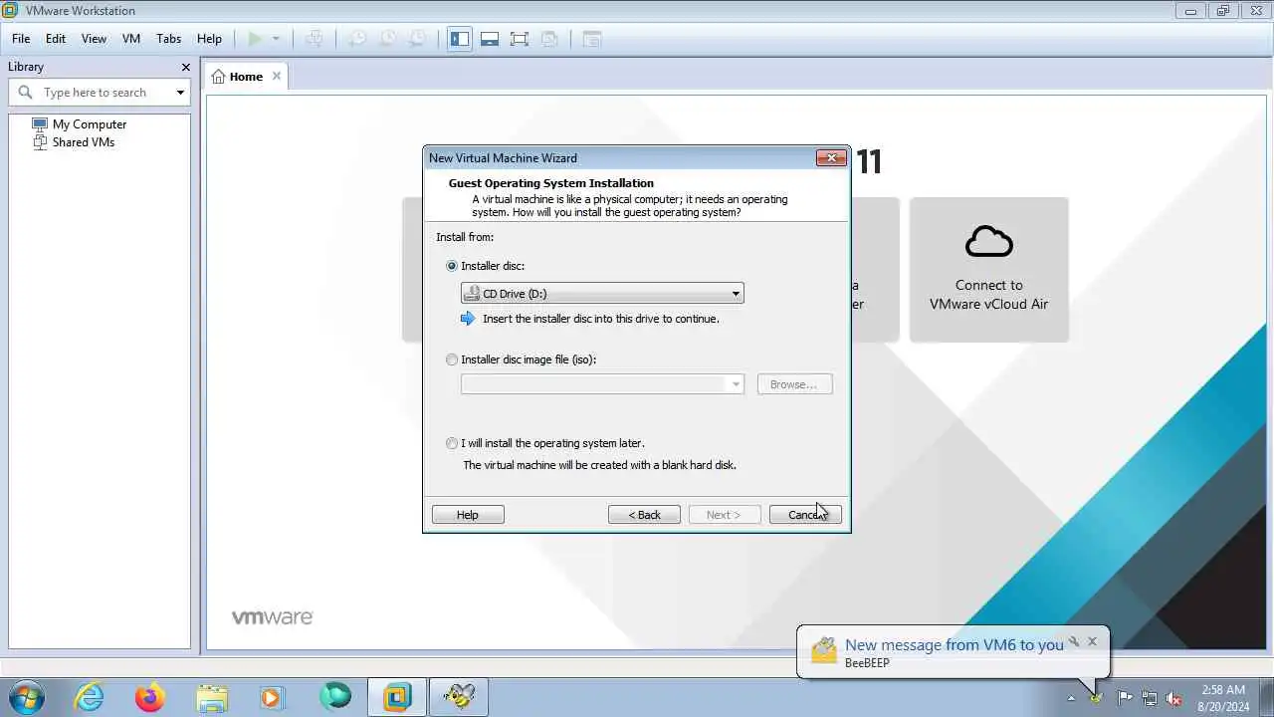
Task: Open the View menu
Action: [94, 39]
